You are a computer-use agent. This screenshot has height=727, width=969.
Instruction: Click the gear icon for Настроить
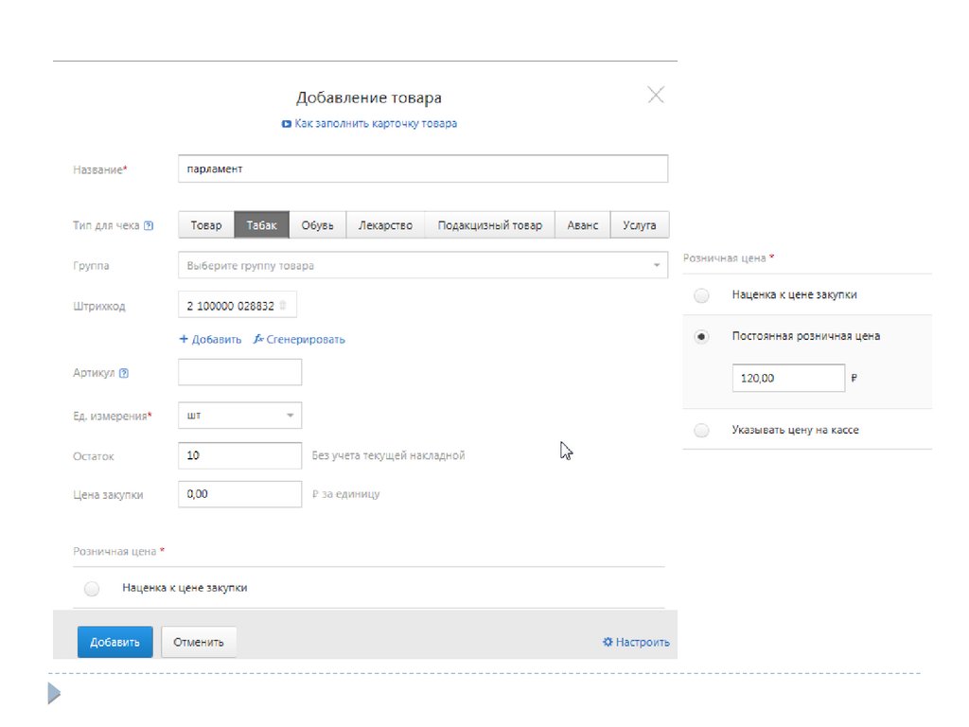click(x=608, y=642)
